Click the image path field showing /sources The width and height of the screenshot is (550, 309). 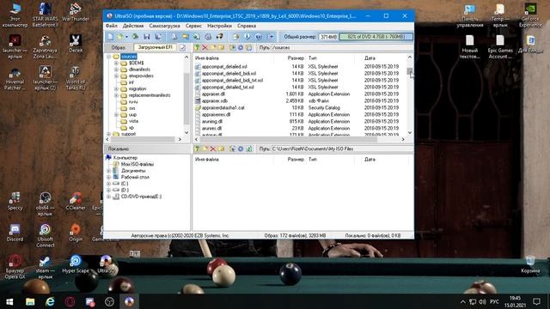(342, 48)
